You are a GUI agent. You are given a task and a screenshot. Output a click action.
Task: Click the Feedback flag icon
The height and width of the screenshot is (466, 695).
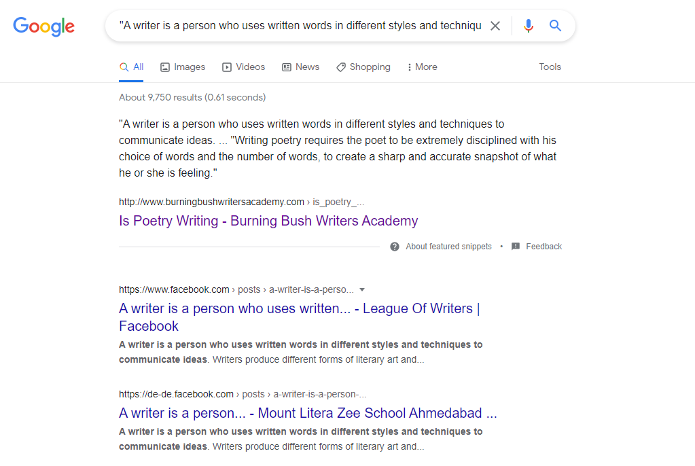coord(516,247)
